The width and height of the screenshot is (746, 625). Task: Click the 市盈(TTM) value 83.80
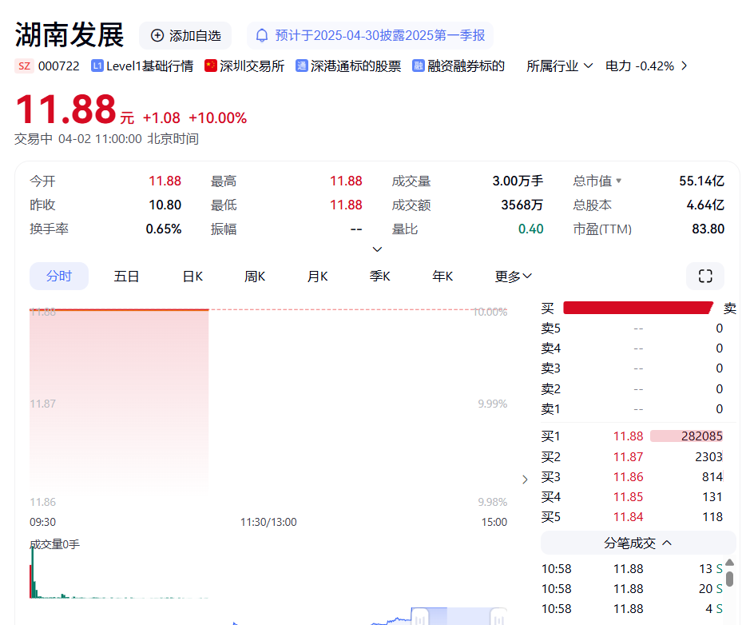(708, 229)
